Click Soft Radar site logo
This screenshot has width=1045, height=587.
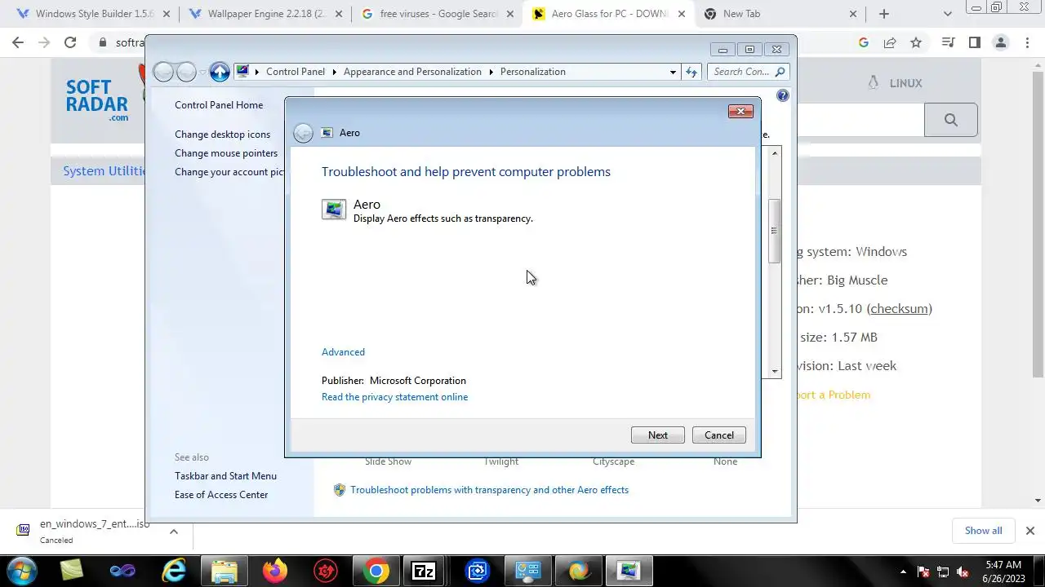pyautogui.click(x=97, y=100)
